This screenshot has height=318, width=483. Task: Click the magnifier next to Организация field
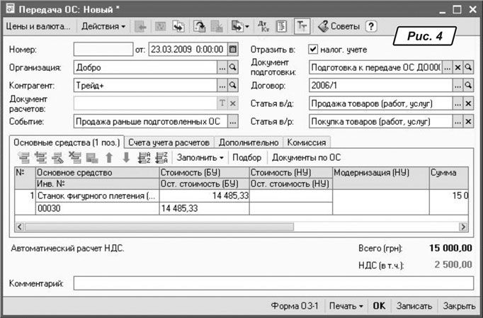(x=232, y=68)
